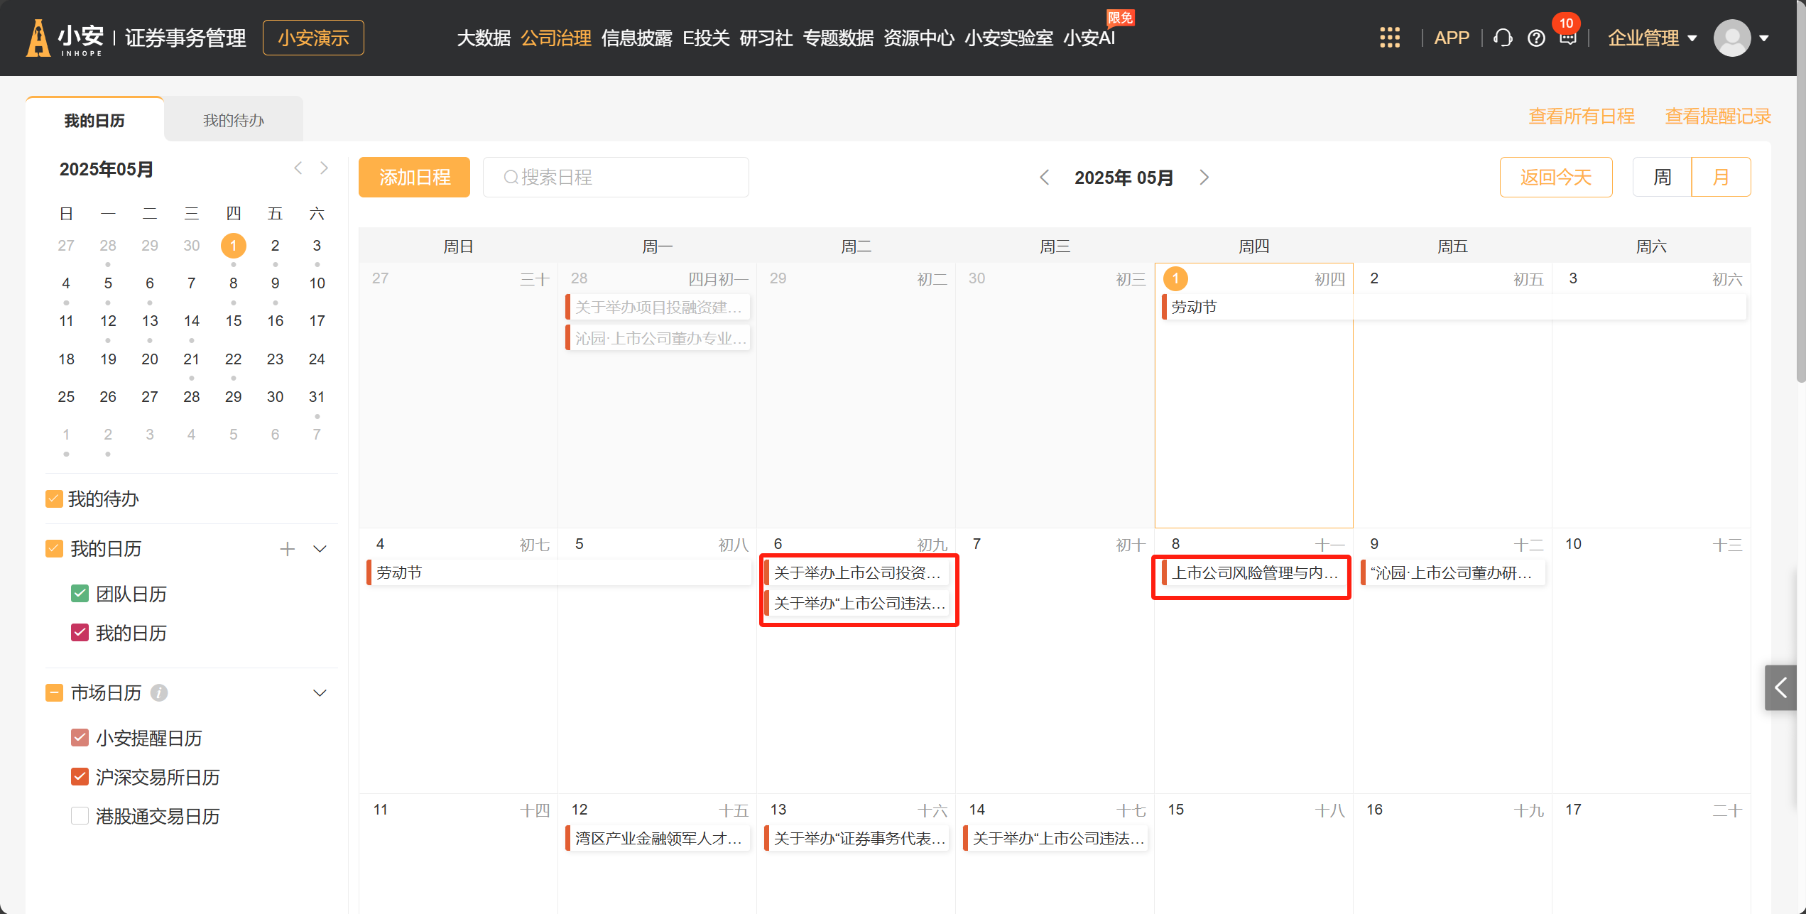
Task: Open 上市公司风险管理与内… event on May 8
Action: 1253,572
